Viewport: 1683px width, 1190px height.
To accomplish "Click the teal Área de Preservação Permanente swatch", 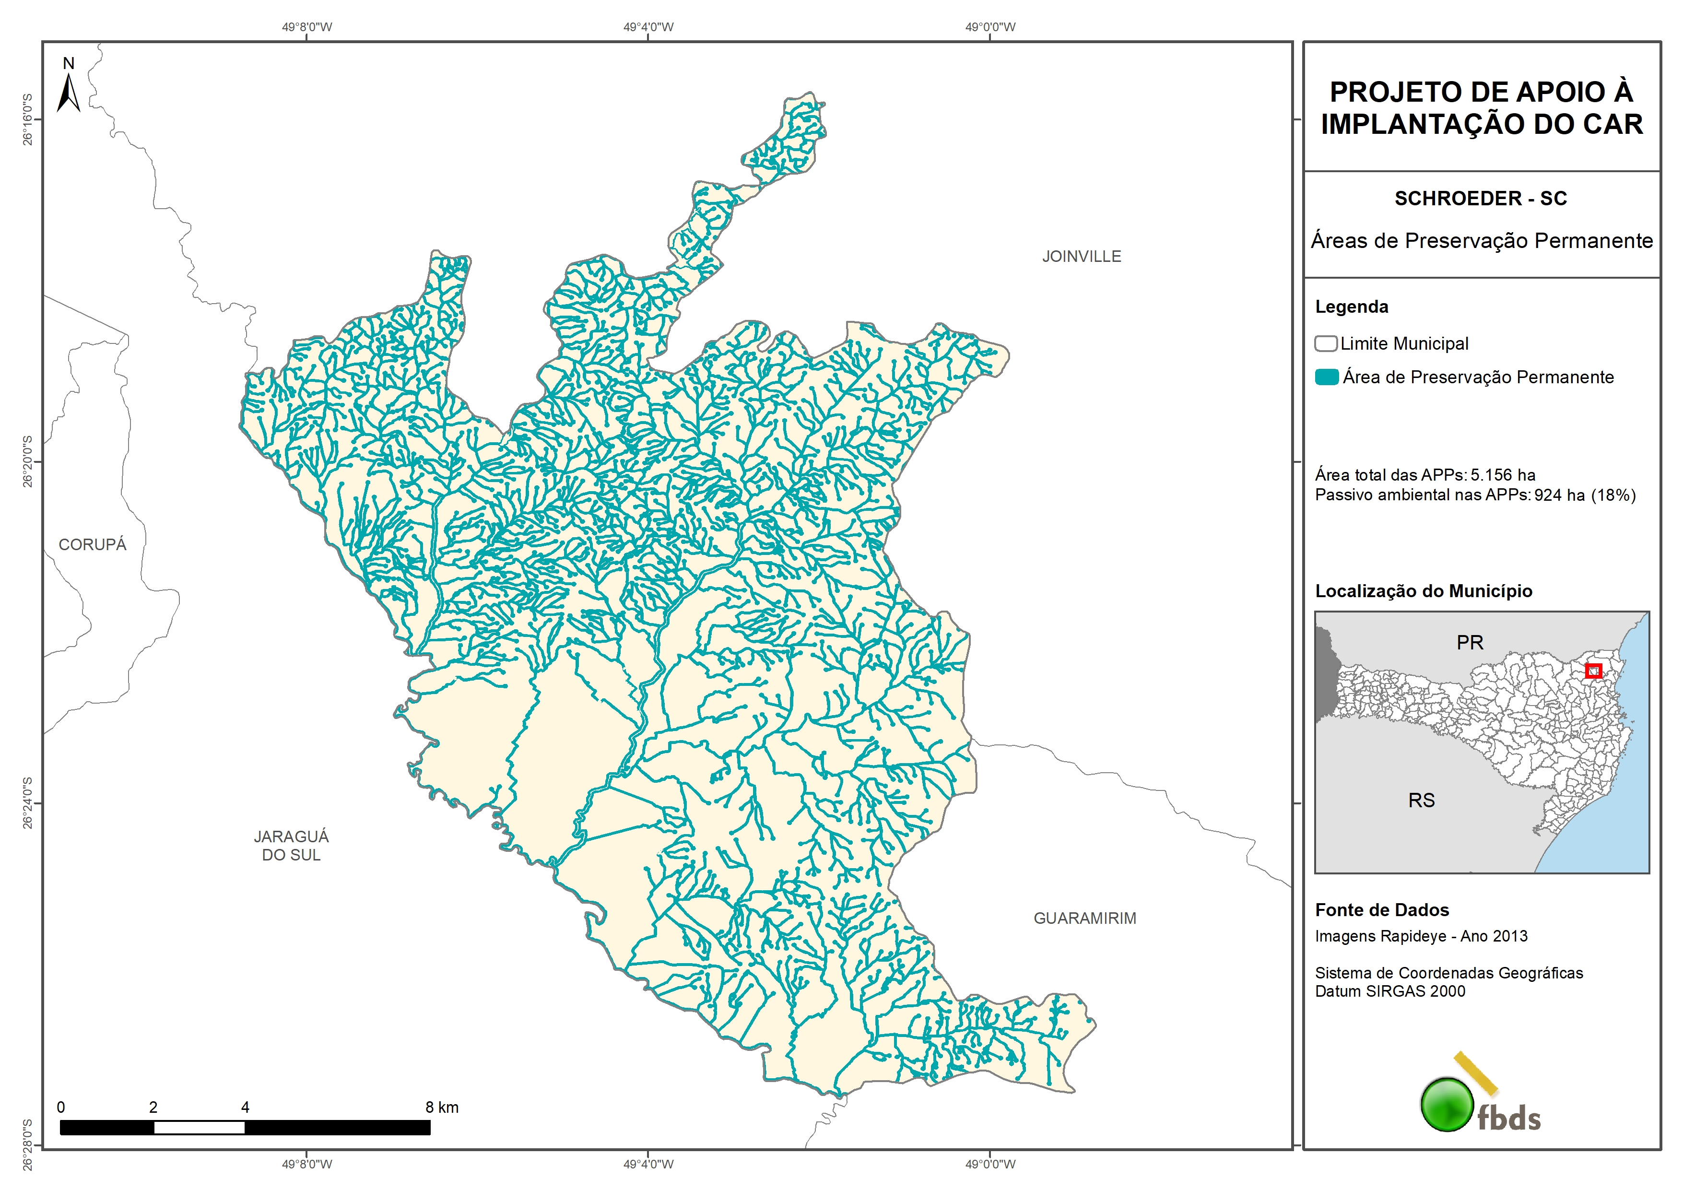I will pos(1327,377).
